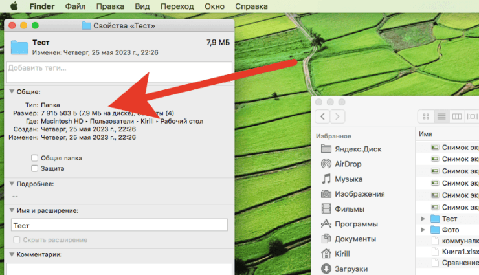The height and width of the screenshot is (275, 479).
Task: Expand the Фото folder disclosure triangle
Action: click(423, 230)
